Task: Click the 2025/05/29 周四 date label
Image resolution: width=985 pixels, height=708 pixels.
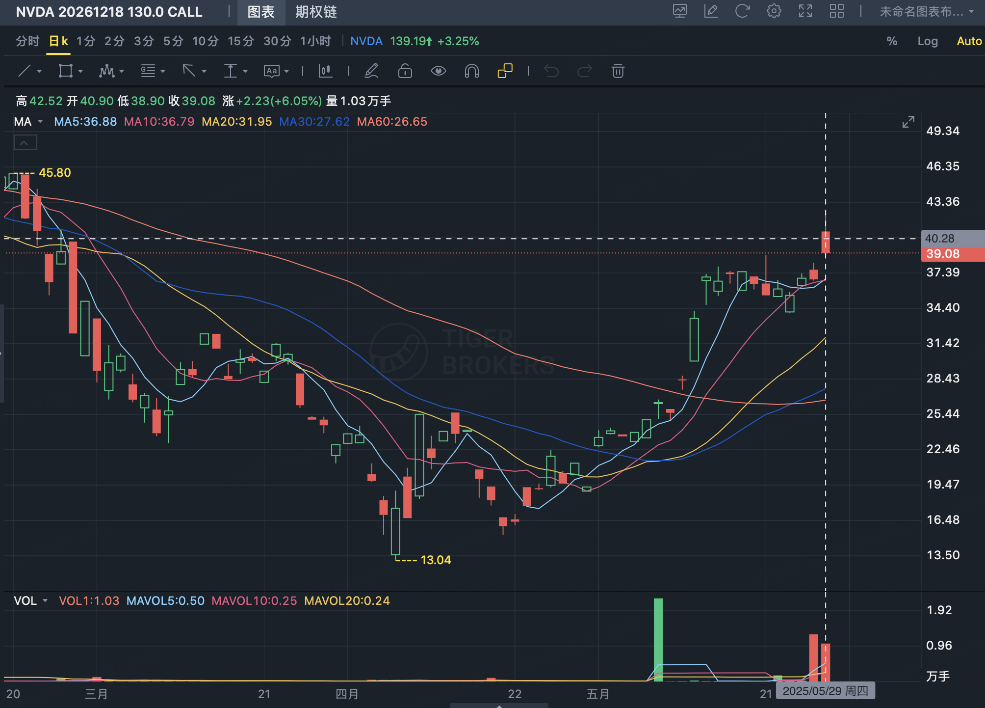Action: point(826,691)
